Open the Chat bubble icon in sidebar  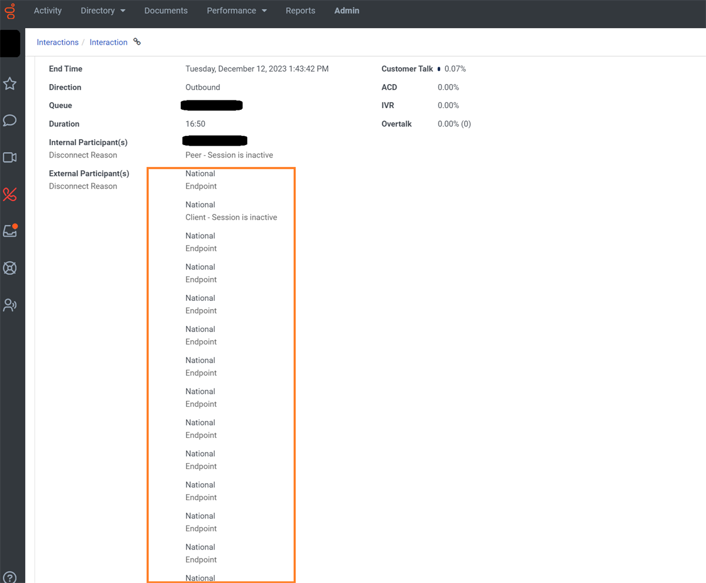(x=9, y=120)
